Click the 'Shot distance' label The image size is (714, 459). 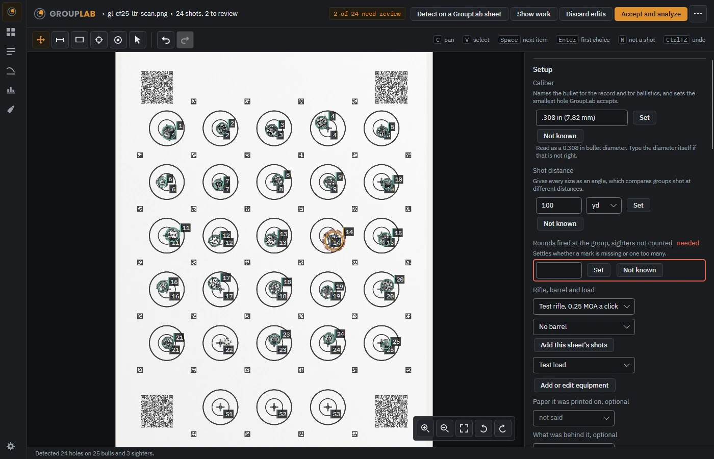click(553, 171)
